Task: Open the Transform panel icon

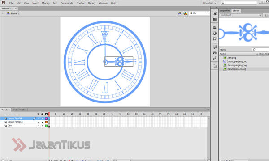Action: pyautogui.click(x=215, y=39)
